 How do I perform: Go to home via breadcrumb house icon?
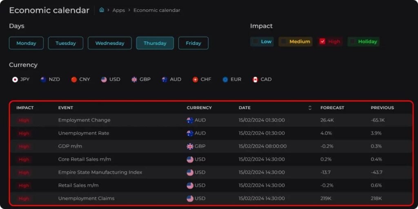102,10
